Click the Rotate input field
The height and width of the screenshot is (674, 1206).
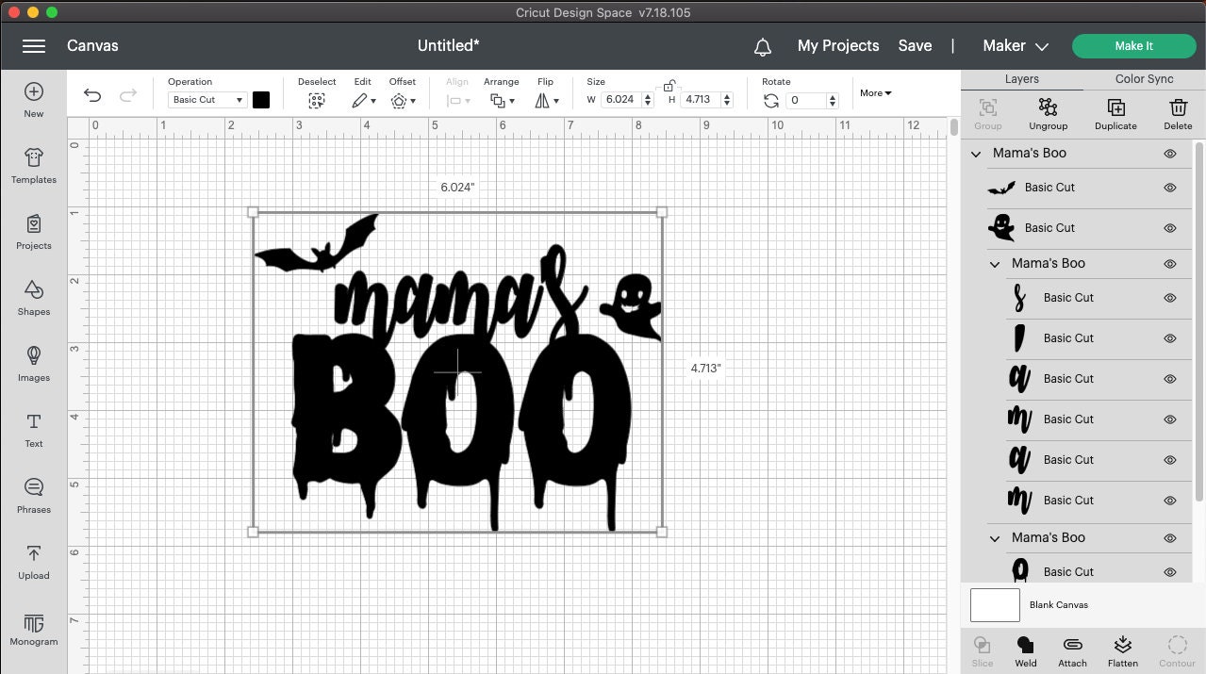click(x=804, y=100)
